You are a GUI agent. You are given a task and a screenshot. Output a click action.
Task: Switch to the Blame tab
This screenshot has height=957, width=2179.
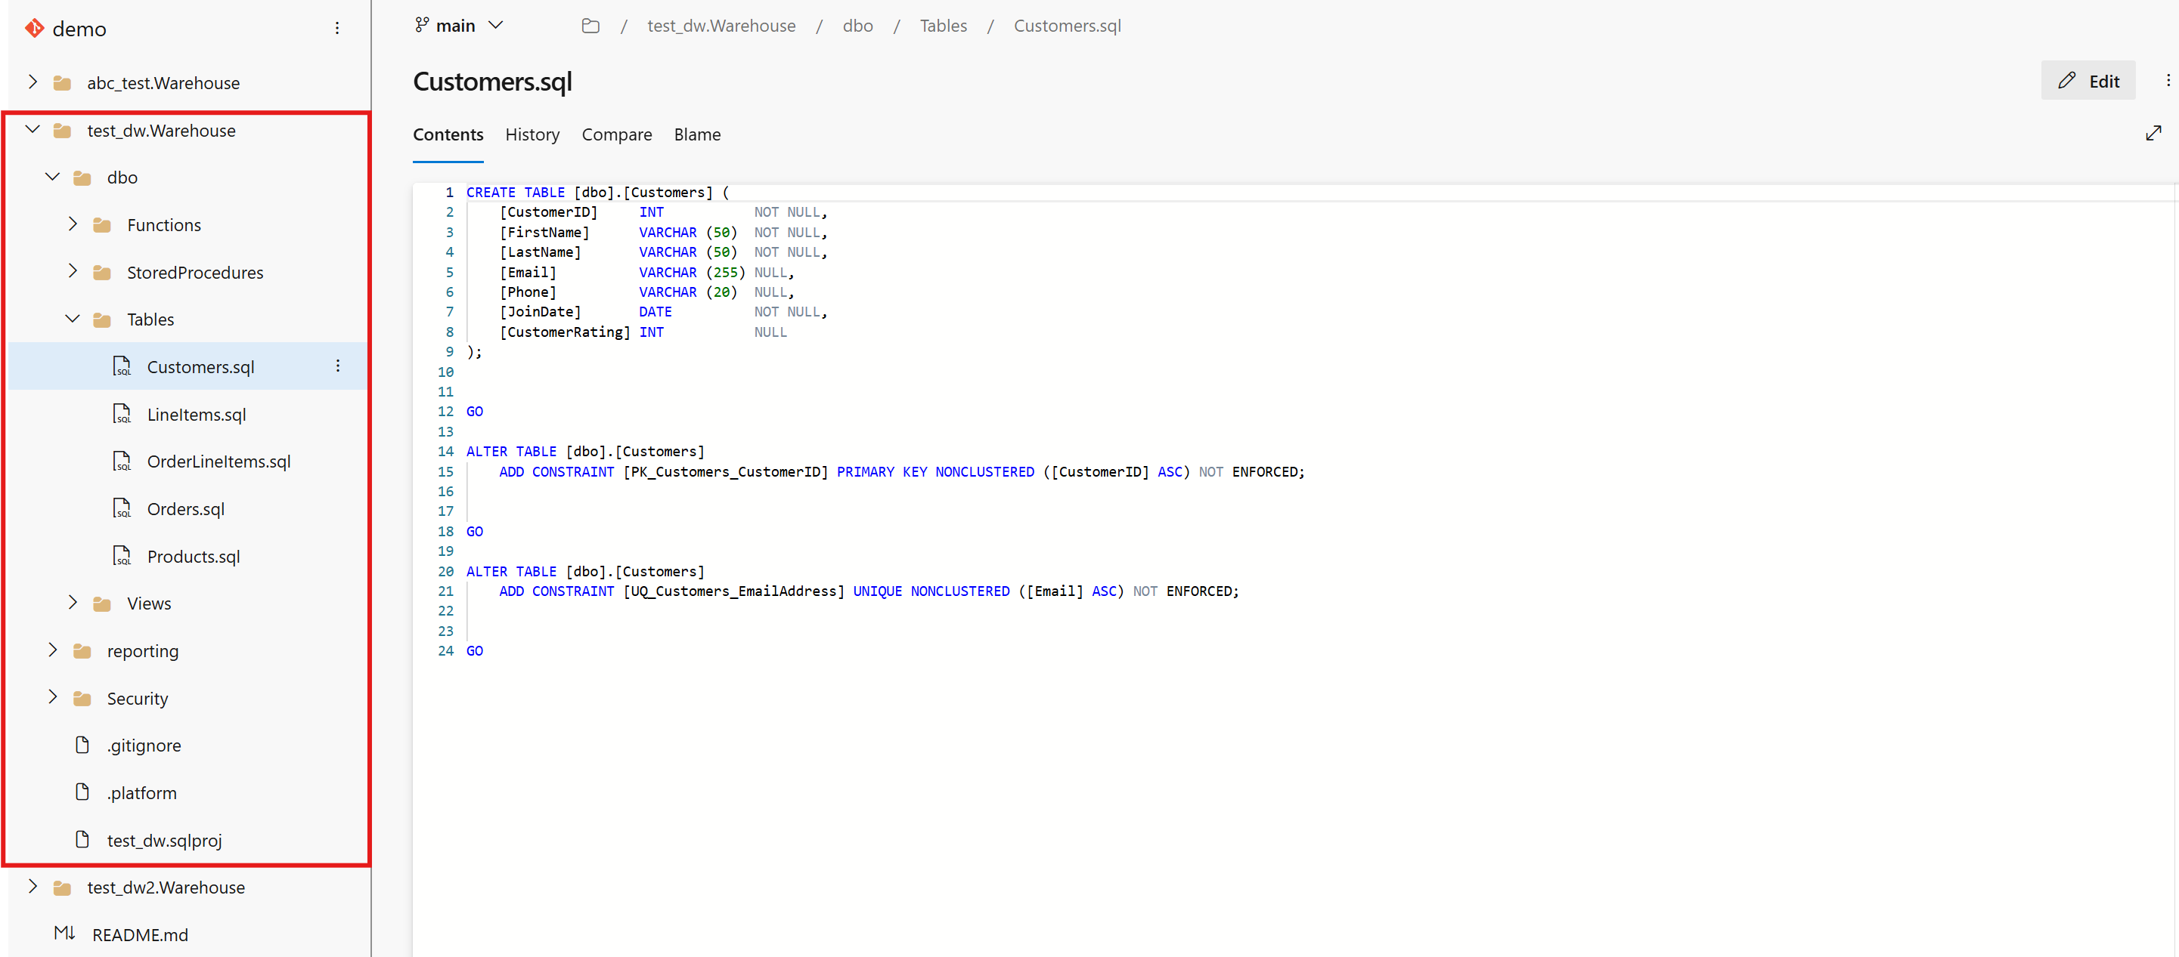point(697,134)
